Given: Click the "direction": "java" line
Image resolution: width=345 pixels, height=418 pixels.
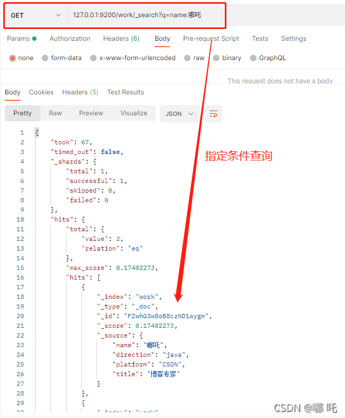Looking at the screenshot, I should point(151,355).
